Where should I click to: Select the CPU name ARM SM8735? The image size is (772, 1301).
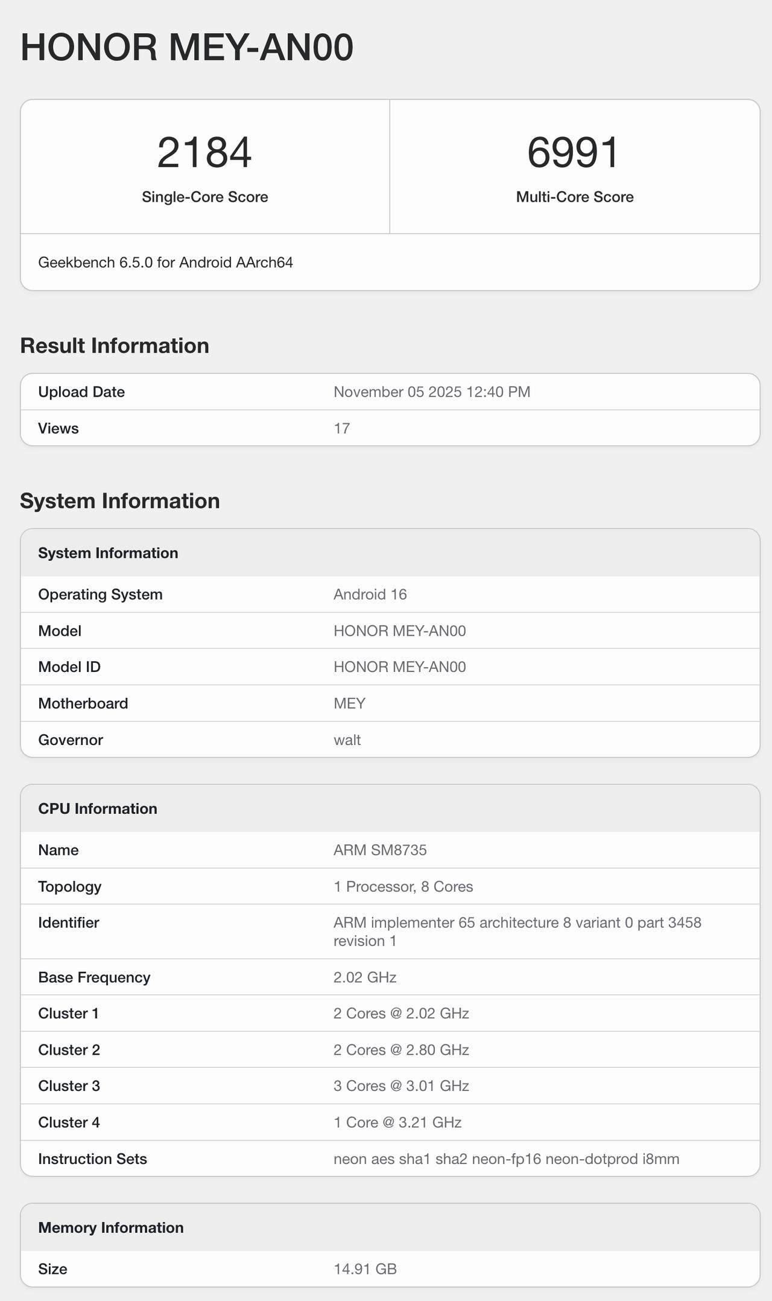(380, 850)
